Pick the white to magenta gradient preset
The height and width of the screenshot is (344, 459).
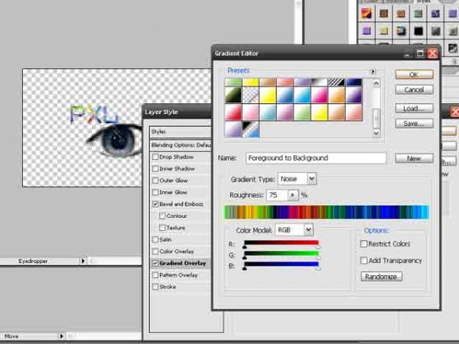pyautogui.click(x=319, y=95)
